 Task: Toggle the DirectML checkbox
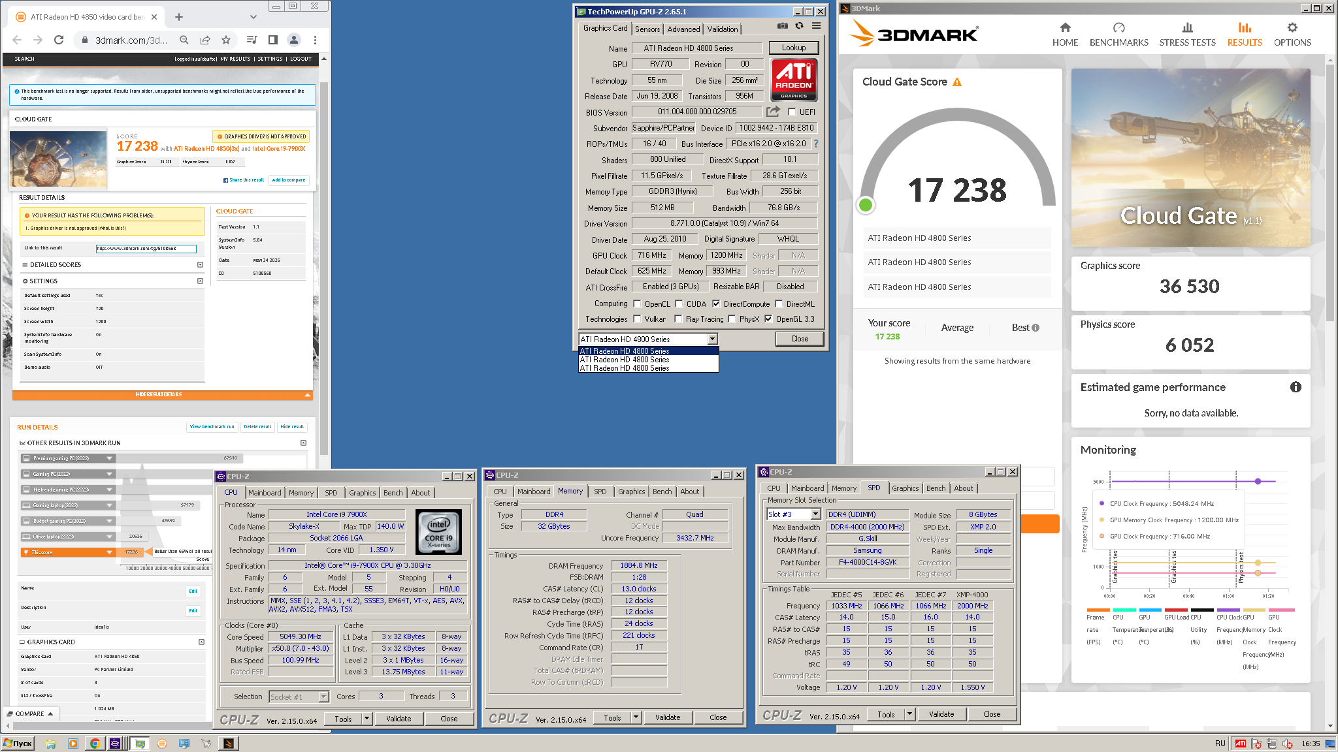pyautogui.click(x=779, y=304)
